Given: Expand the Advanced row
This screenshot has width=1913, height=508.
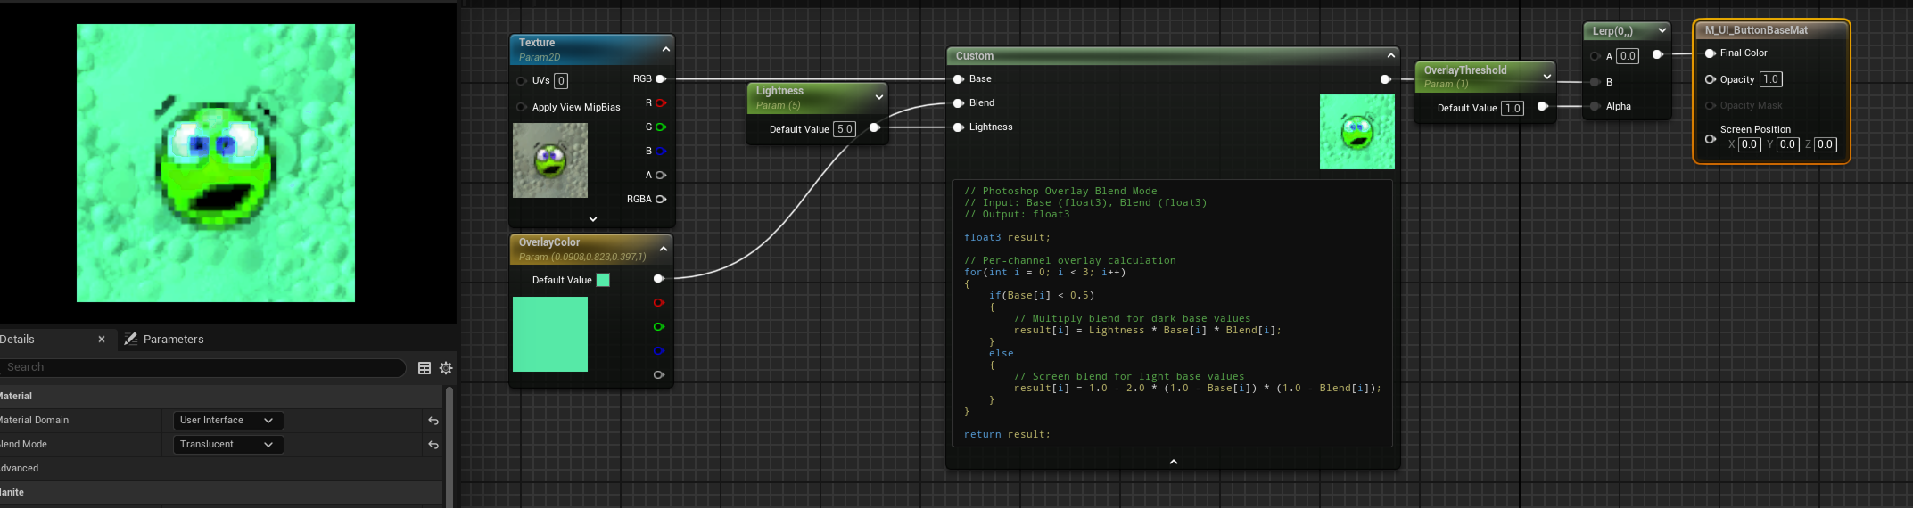Looking at the screenshot, I should point(220,468).
